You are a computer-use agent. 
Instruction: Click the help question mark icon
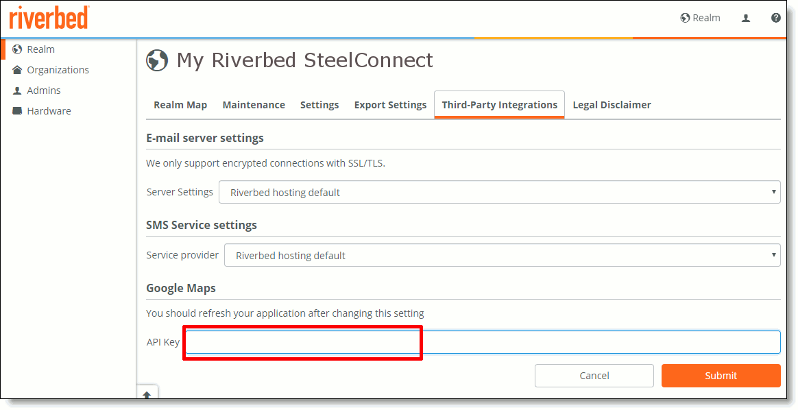pos(775,18)
